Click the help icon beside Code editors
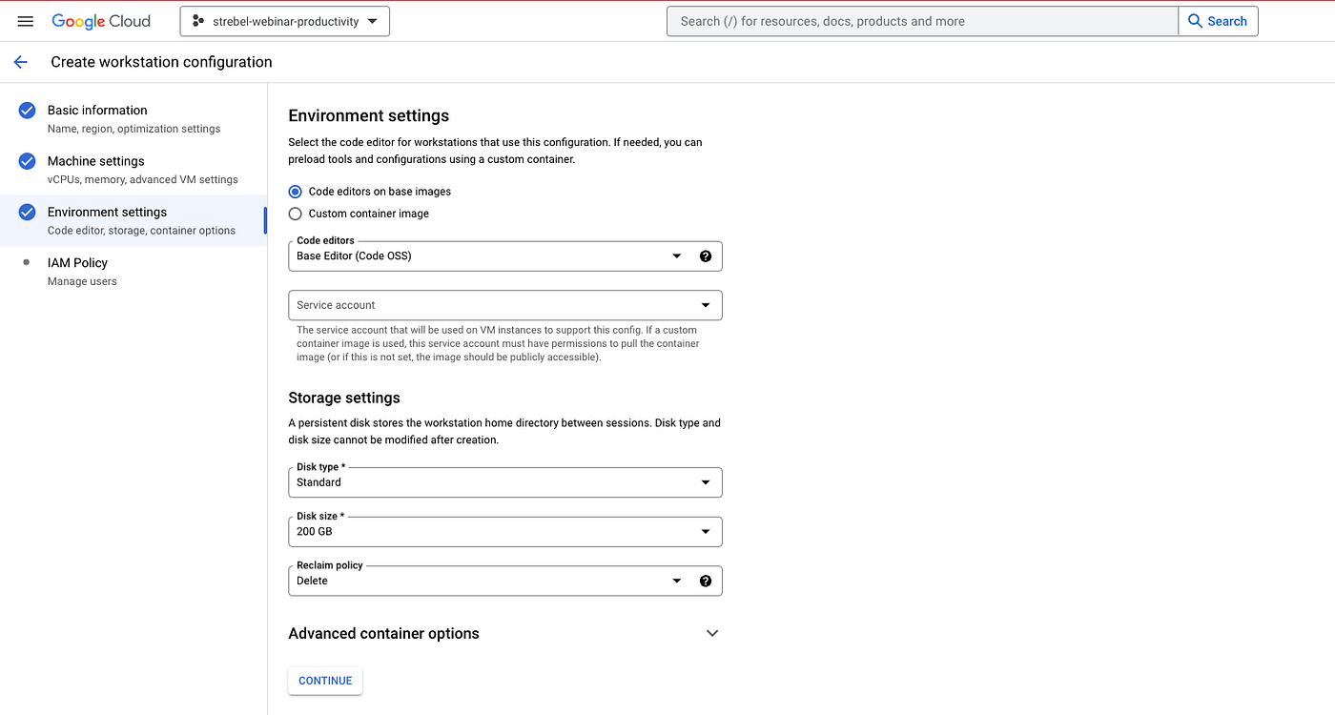The height and width of the screenshot is (715, 1335). [706, 255]
